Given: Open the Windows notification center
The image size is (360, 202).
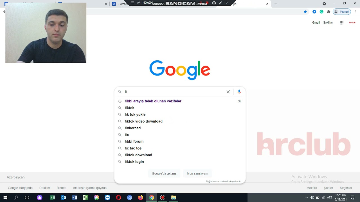Looking at the screenshot, I should 353,198.
